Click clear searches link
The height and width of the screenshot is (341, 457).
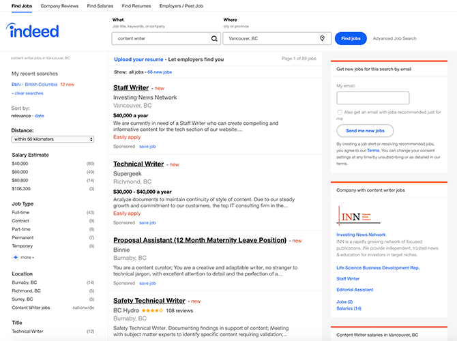coord(29,93)
